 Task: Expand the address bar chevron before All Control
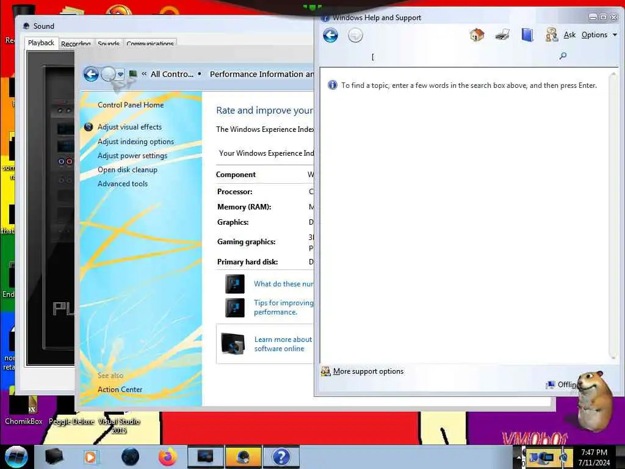(x=144, y=74)
